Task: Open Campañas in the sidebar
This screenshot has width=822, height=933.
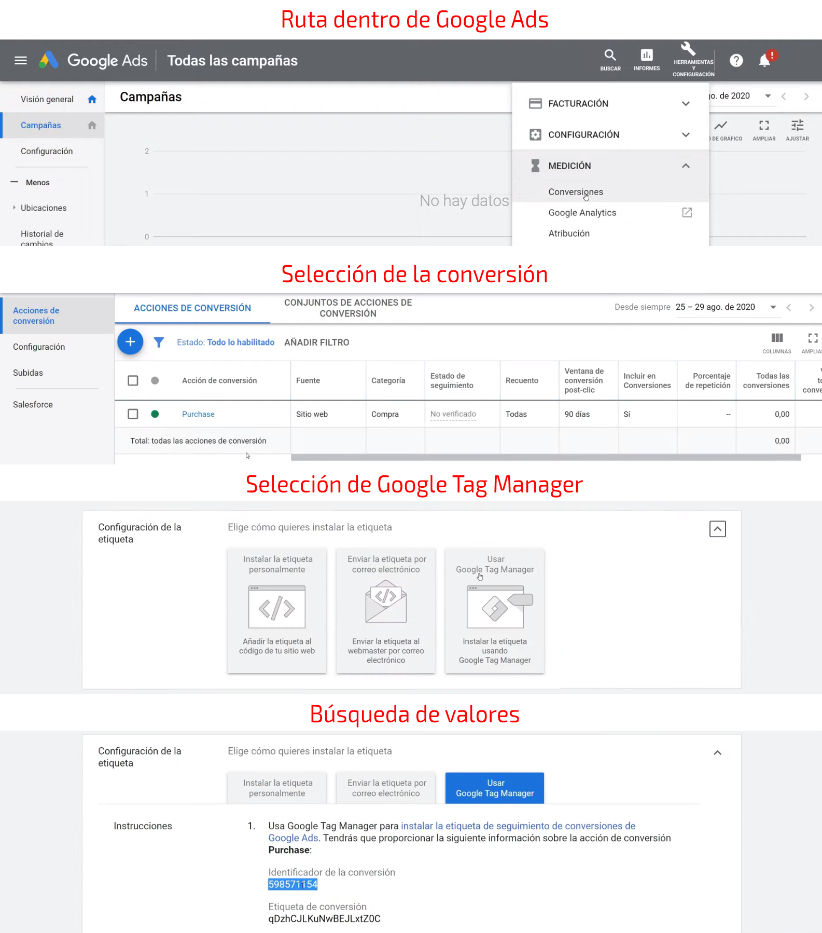Action: [x=41, y=125]
